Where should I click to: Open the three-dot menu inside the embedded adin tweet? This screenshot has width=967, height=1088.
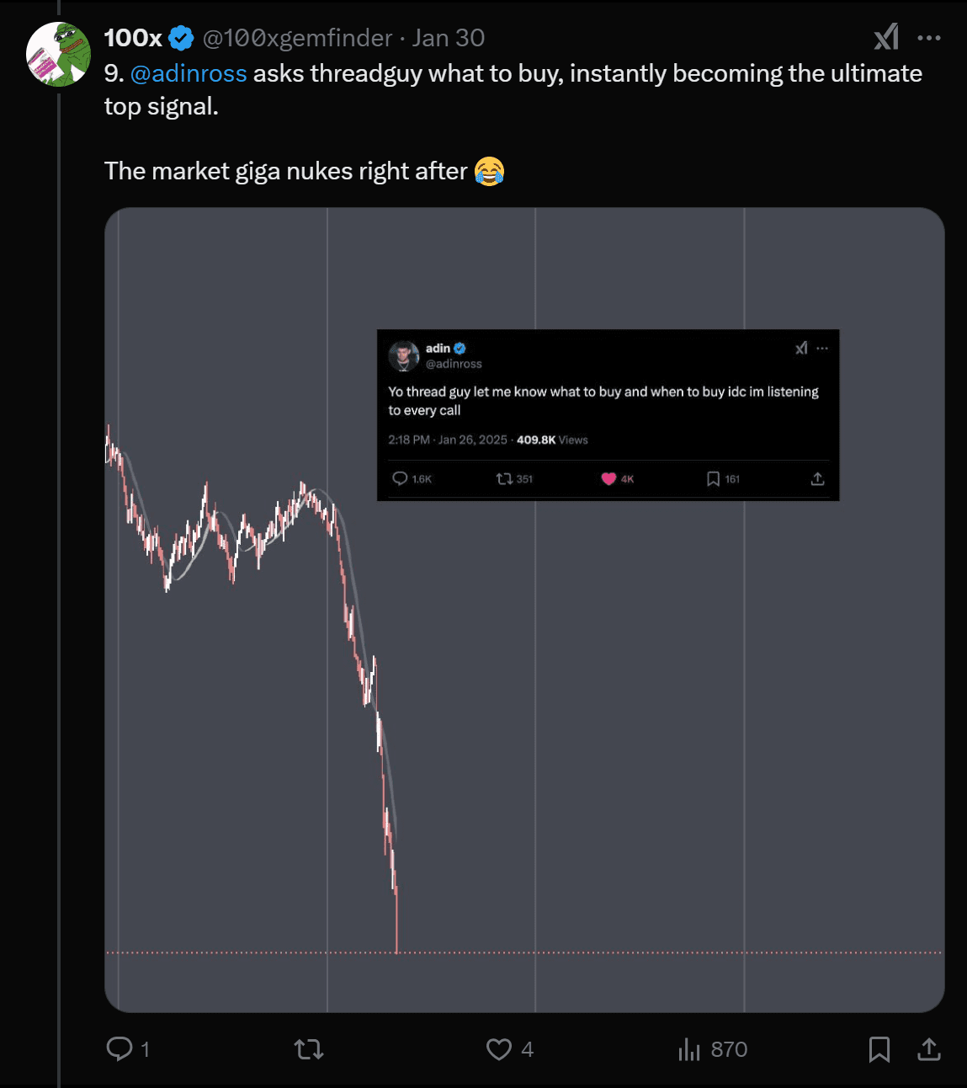(821, 348)
